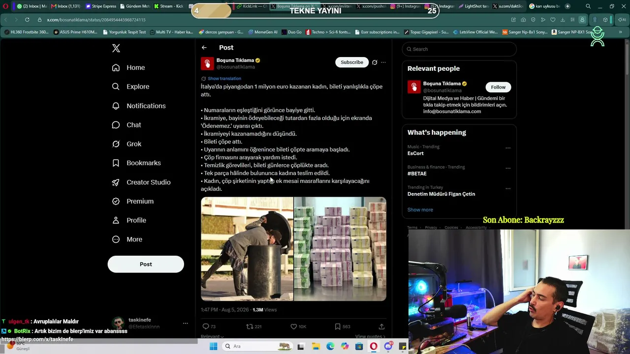Open Profile from the sidebar
The height and width of the screenshot is (354, 630).
(x=129, y=220)
